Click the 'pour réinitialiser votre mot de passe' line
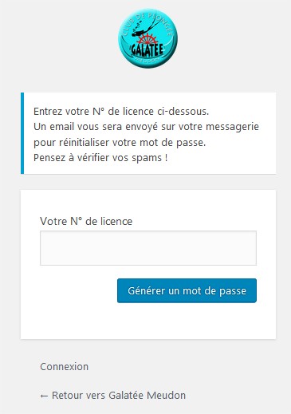This screenshot has height=414, width=291. (120, 143)
